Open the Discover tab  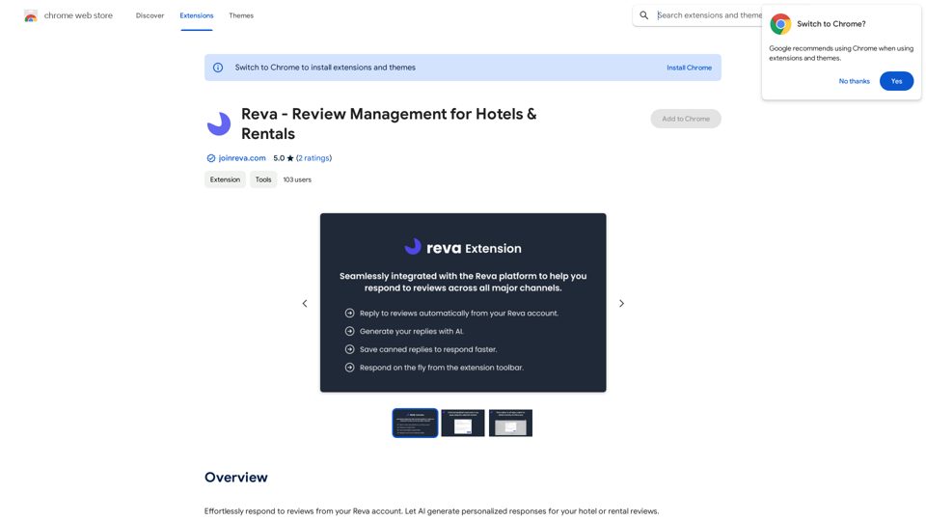point(150,15)
